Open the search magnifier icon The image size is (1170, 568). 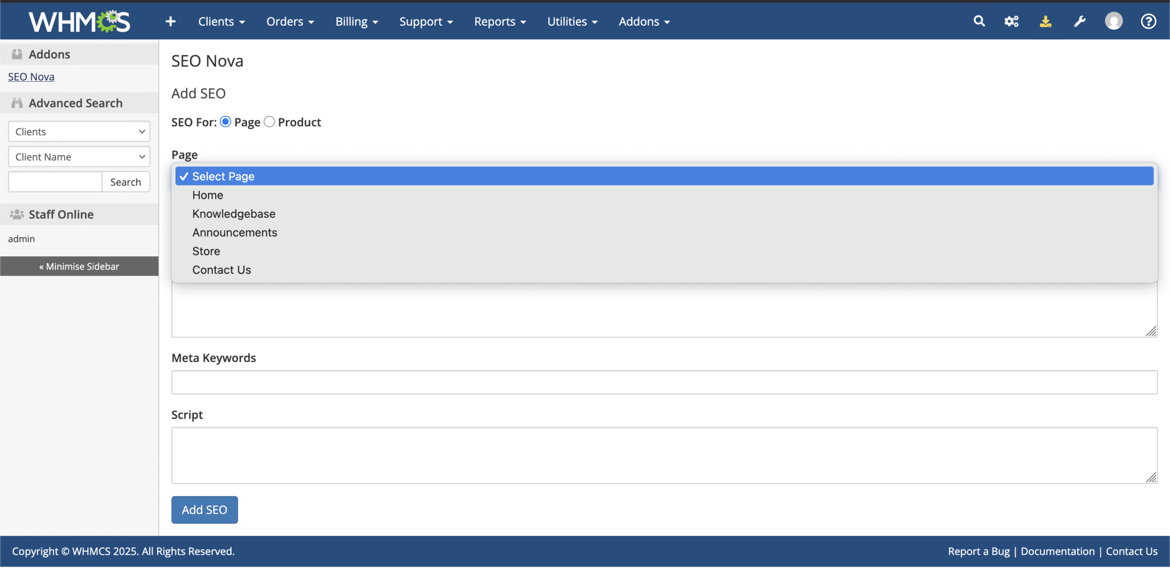point(979,21)
